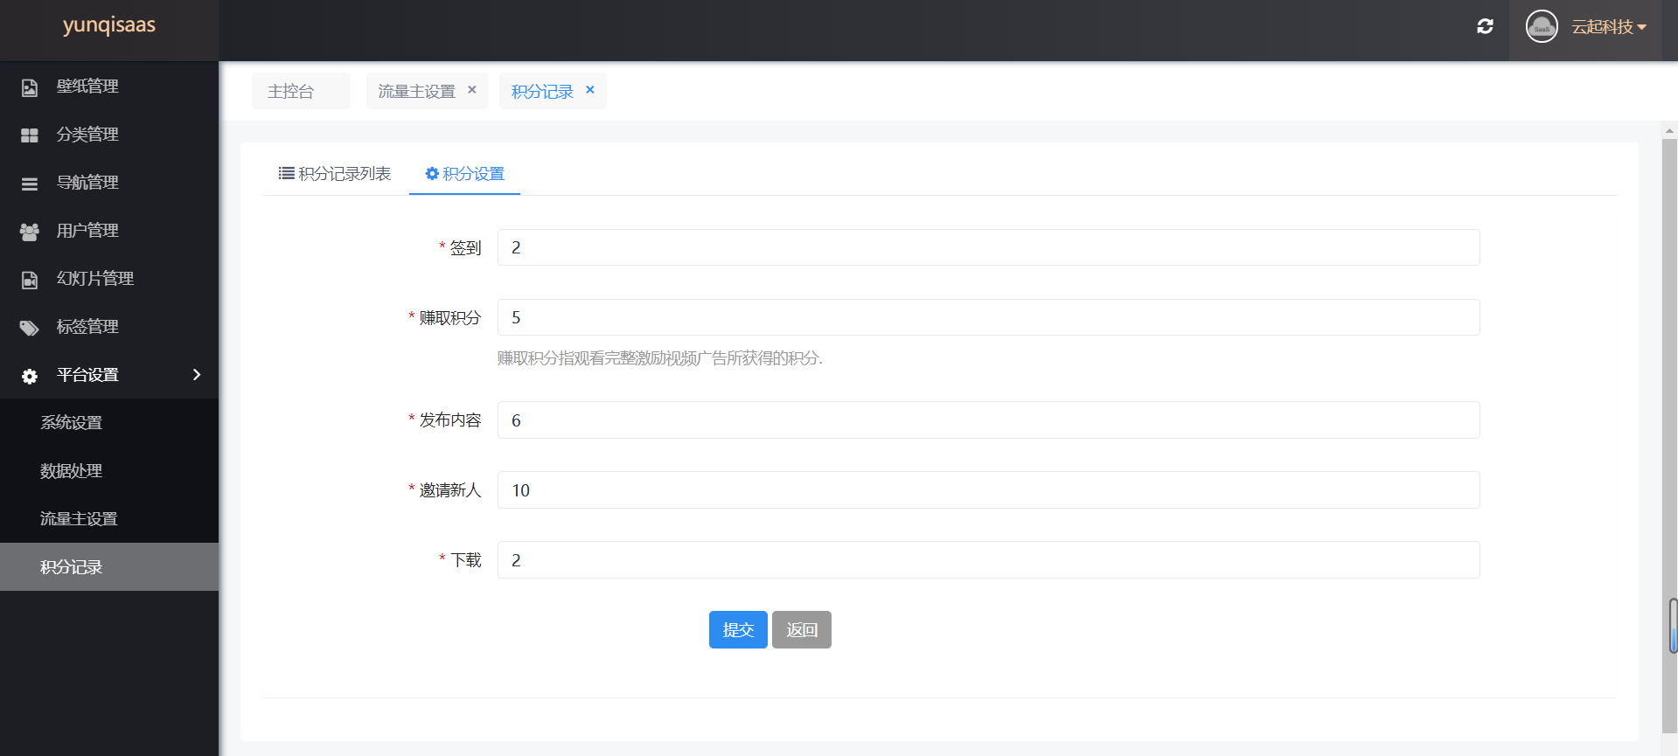Switch to the 主控台 tab
Image resolution: width=1678 pixels, height=756 pixels.
tap(301, 91)
